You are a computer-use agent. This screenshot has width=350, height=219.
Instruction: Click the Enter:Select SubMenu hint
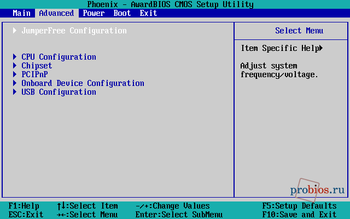tap(179, 215)
